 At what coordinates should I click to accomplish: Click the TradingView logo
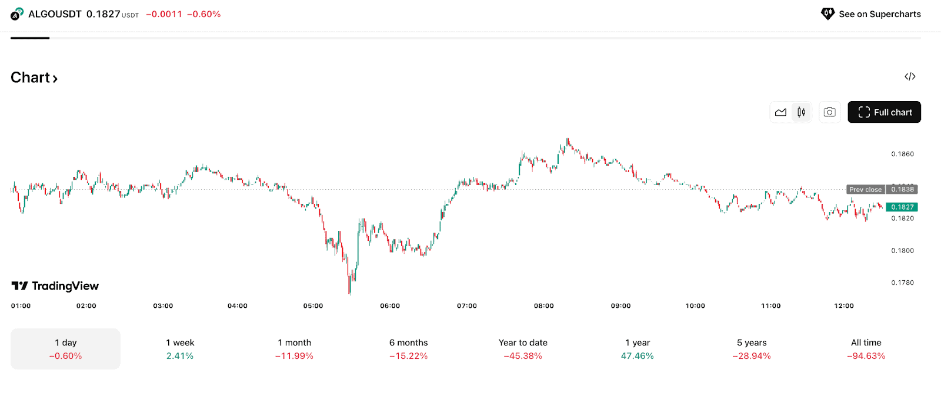click(x=55, y=286)
